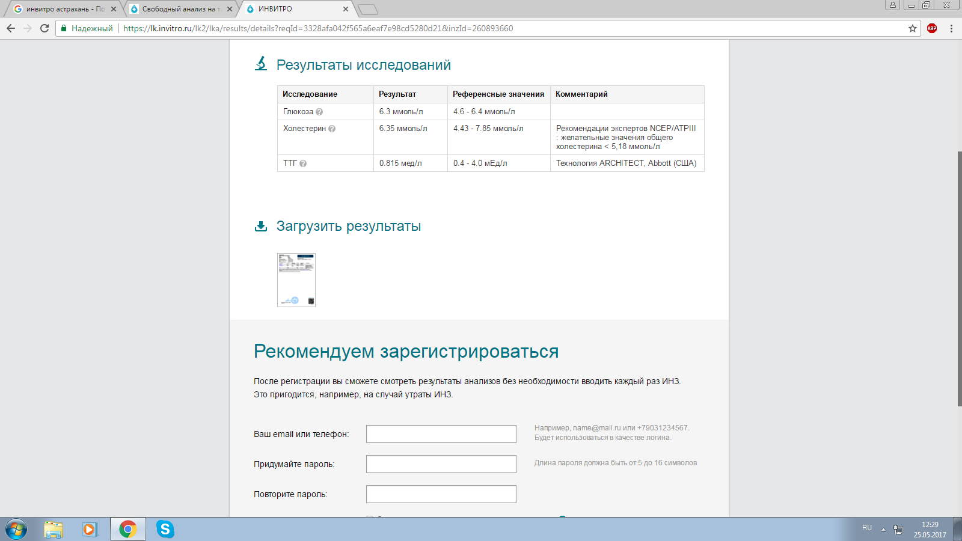Screen dimensions: 962x541
Task: Focus the Повторите пароль field
Action: click(x=441, y=494)
